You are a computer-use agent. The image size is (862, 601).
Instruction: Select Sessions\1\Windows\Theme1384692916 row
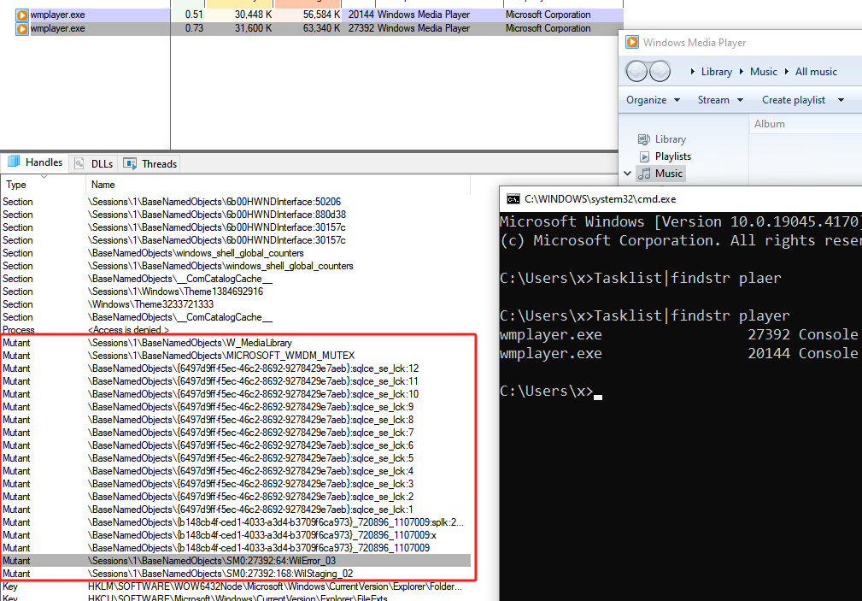pos(237,292)
